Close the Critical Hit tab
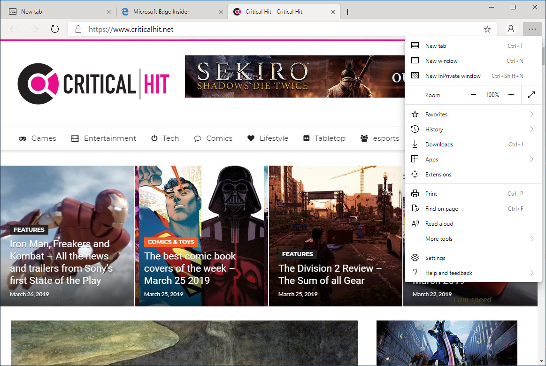The width and height of the screenshot is (546, 366). tap(333, 12)
